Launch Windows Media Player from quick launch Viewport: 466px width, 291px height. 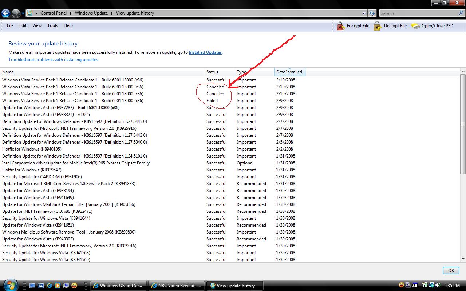[58, 286]
